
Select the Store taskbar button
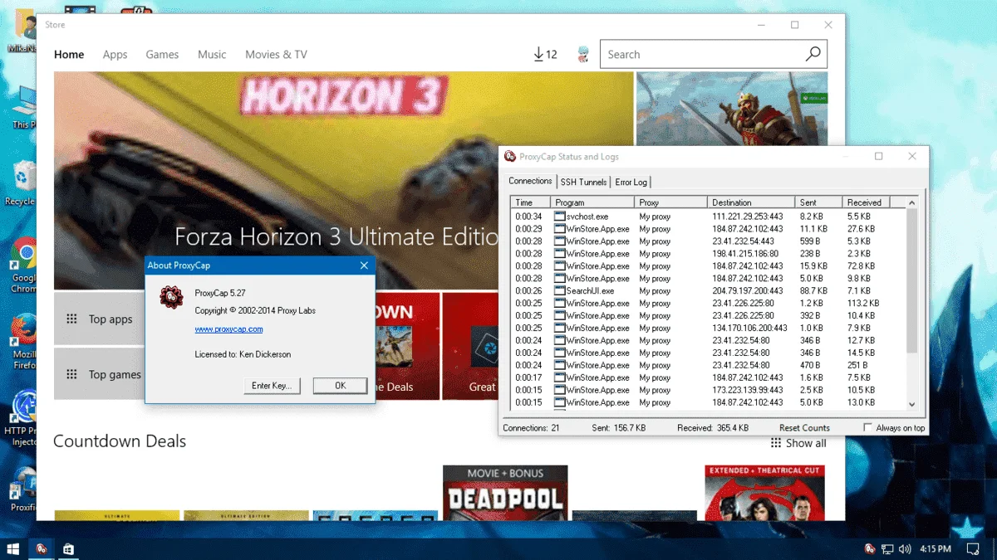pyautogui.click(x=69, y=548)
